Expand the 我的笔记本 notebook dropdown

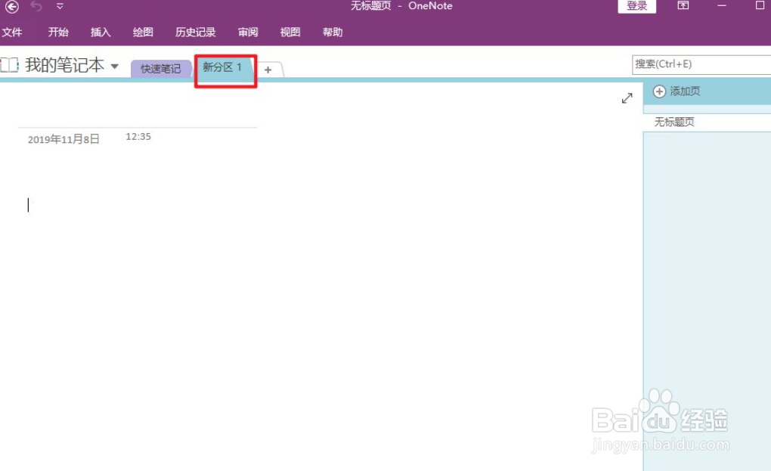114,66
